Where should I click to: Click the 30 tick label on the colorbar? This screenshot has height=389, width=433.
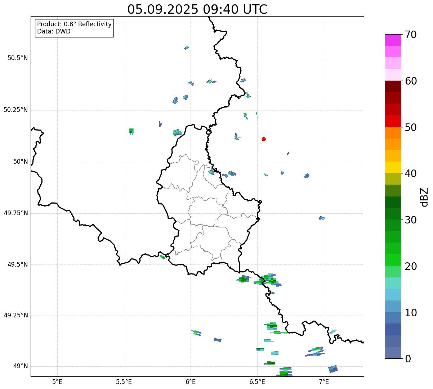pyautogui.click(x=411, y=220)
